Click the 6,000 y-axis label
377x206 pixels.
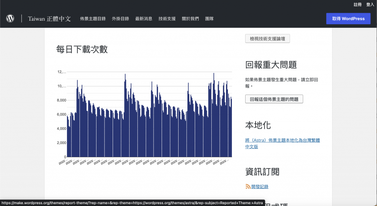61,114
